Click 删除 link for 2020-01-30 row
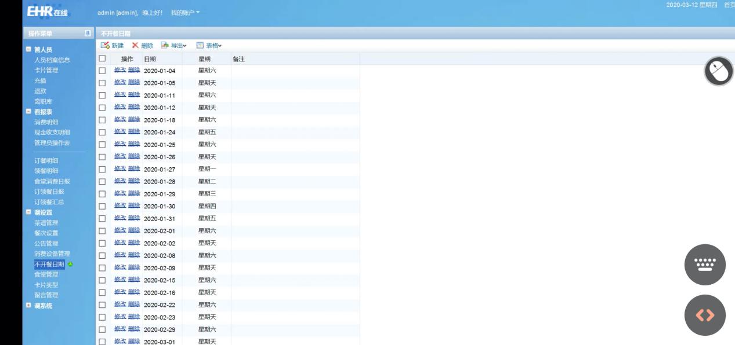This screenshot has height=345, width=735. click(134, 206)
